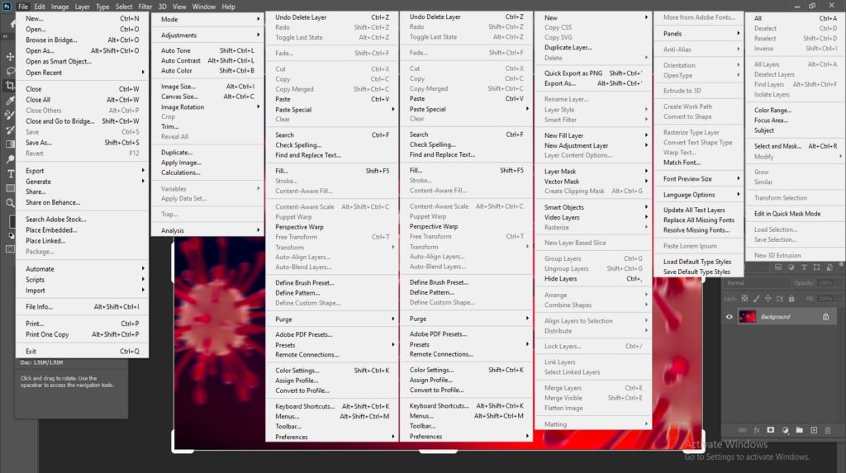Select the Eyedropper tool

point(10,101)
